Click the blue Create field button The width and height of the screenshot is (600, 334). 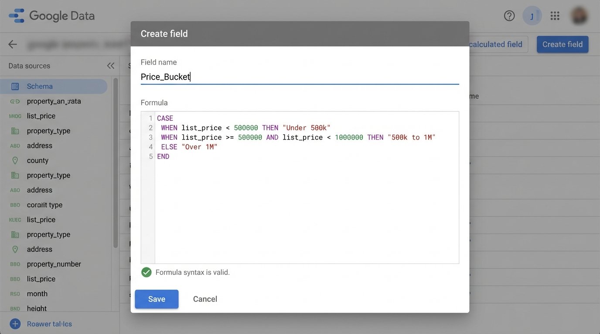[x=562, y=44]
